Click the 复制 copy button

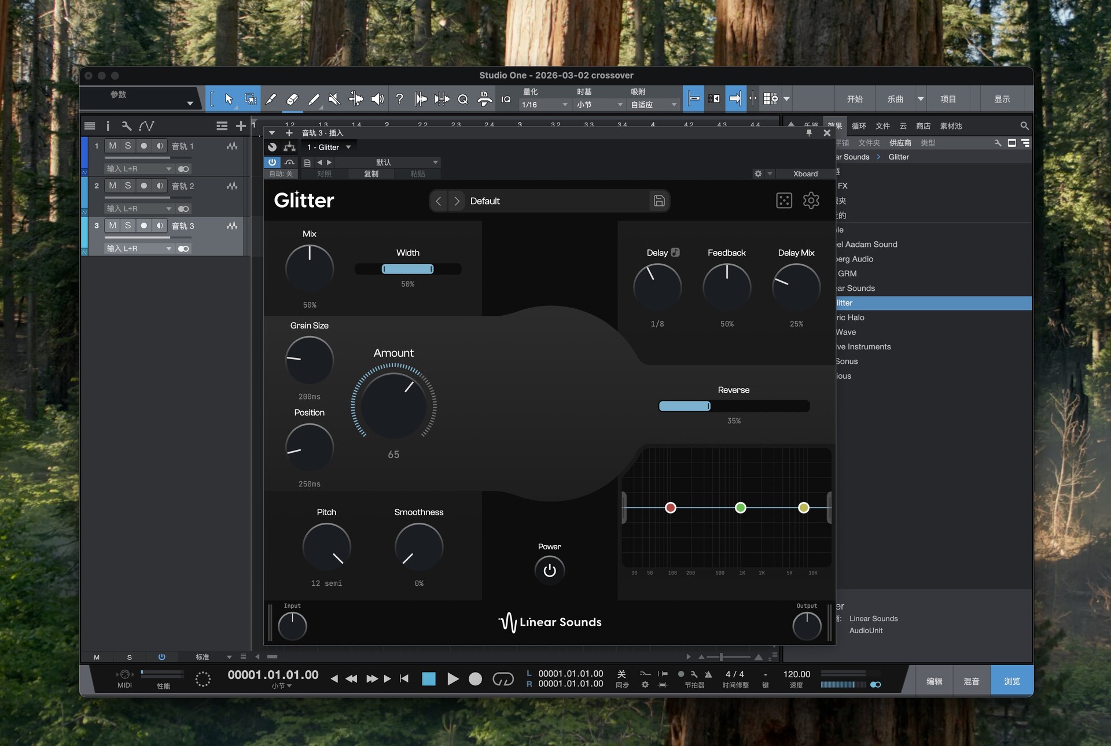point(371,173)
